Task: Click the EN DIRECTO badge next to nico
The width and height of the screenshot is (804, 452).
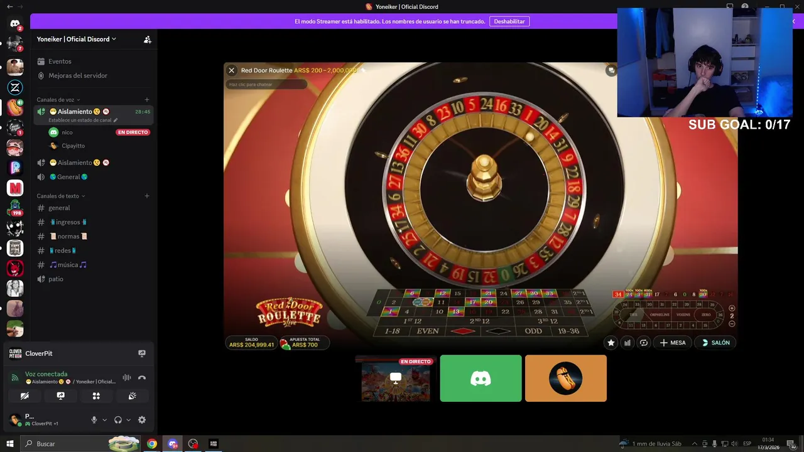Action: (x=133, y=132)
